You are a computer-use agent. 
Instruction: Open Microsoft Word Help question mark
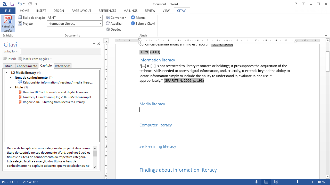tap(296, 4)
